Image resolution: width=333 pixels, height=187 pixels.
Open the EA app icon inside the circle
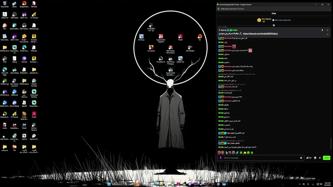point(200,38)
